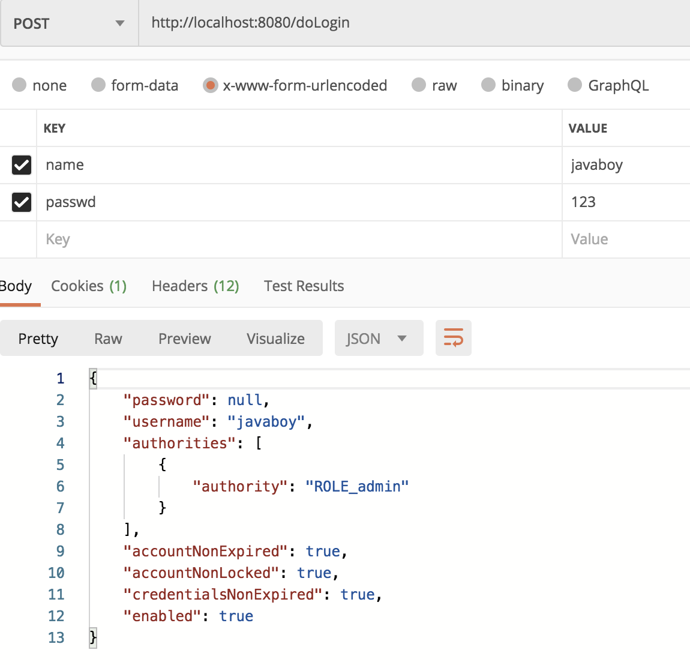
Task: Choose the x-www-form-urlencoded option
Action: click(210, 85)
